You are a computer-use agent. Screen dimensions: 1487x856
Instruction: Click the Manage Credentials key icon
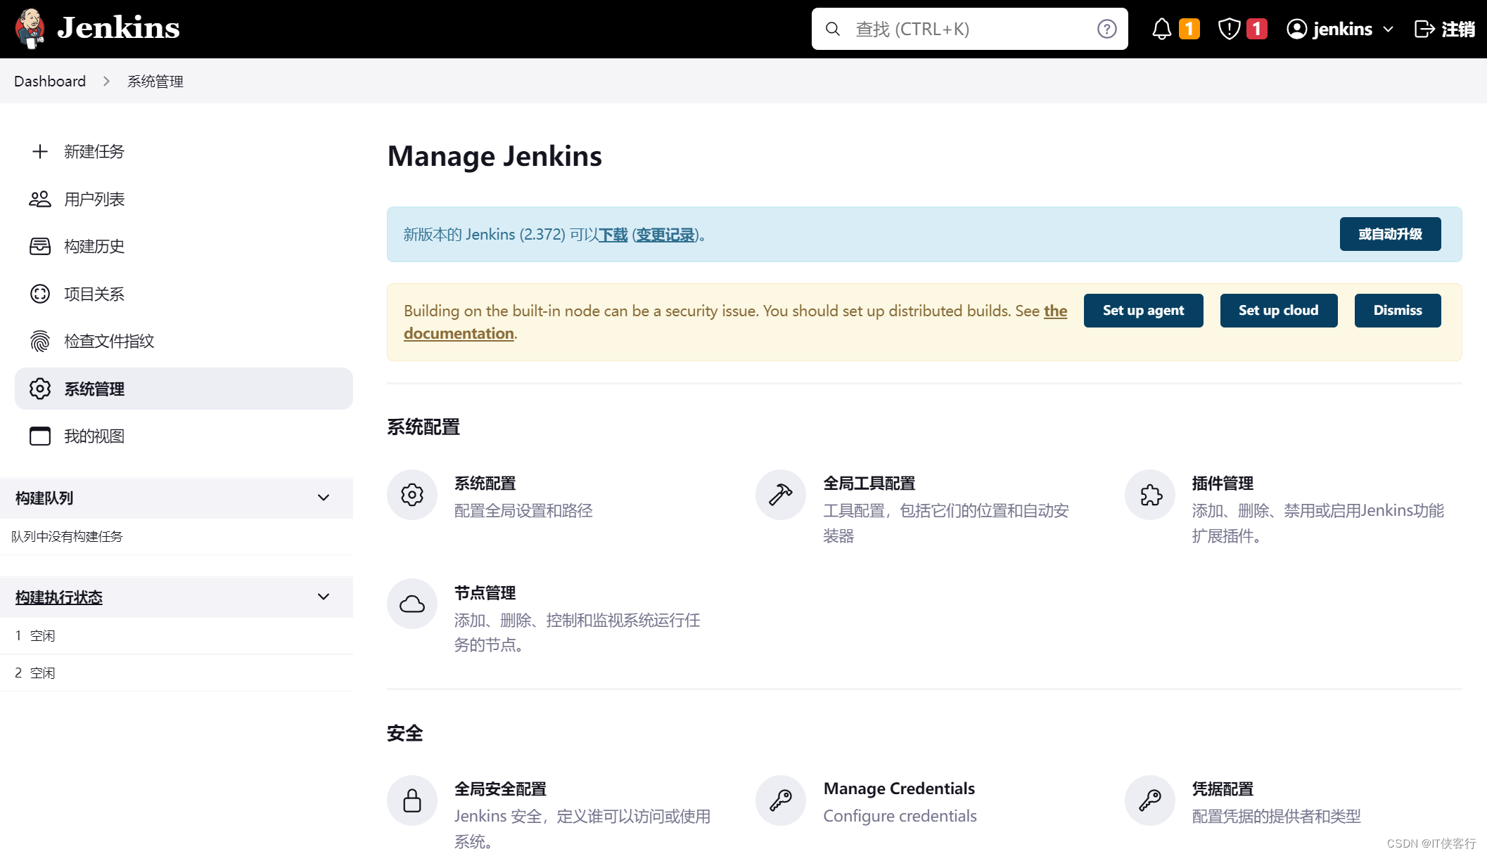tap(781, 800)
